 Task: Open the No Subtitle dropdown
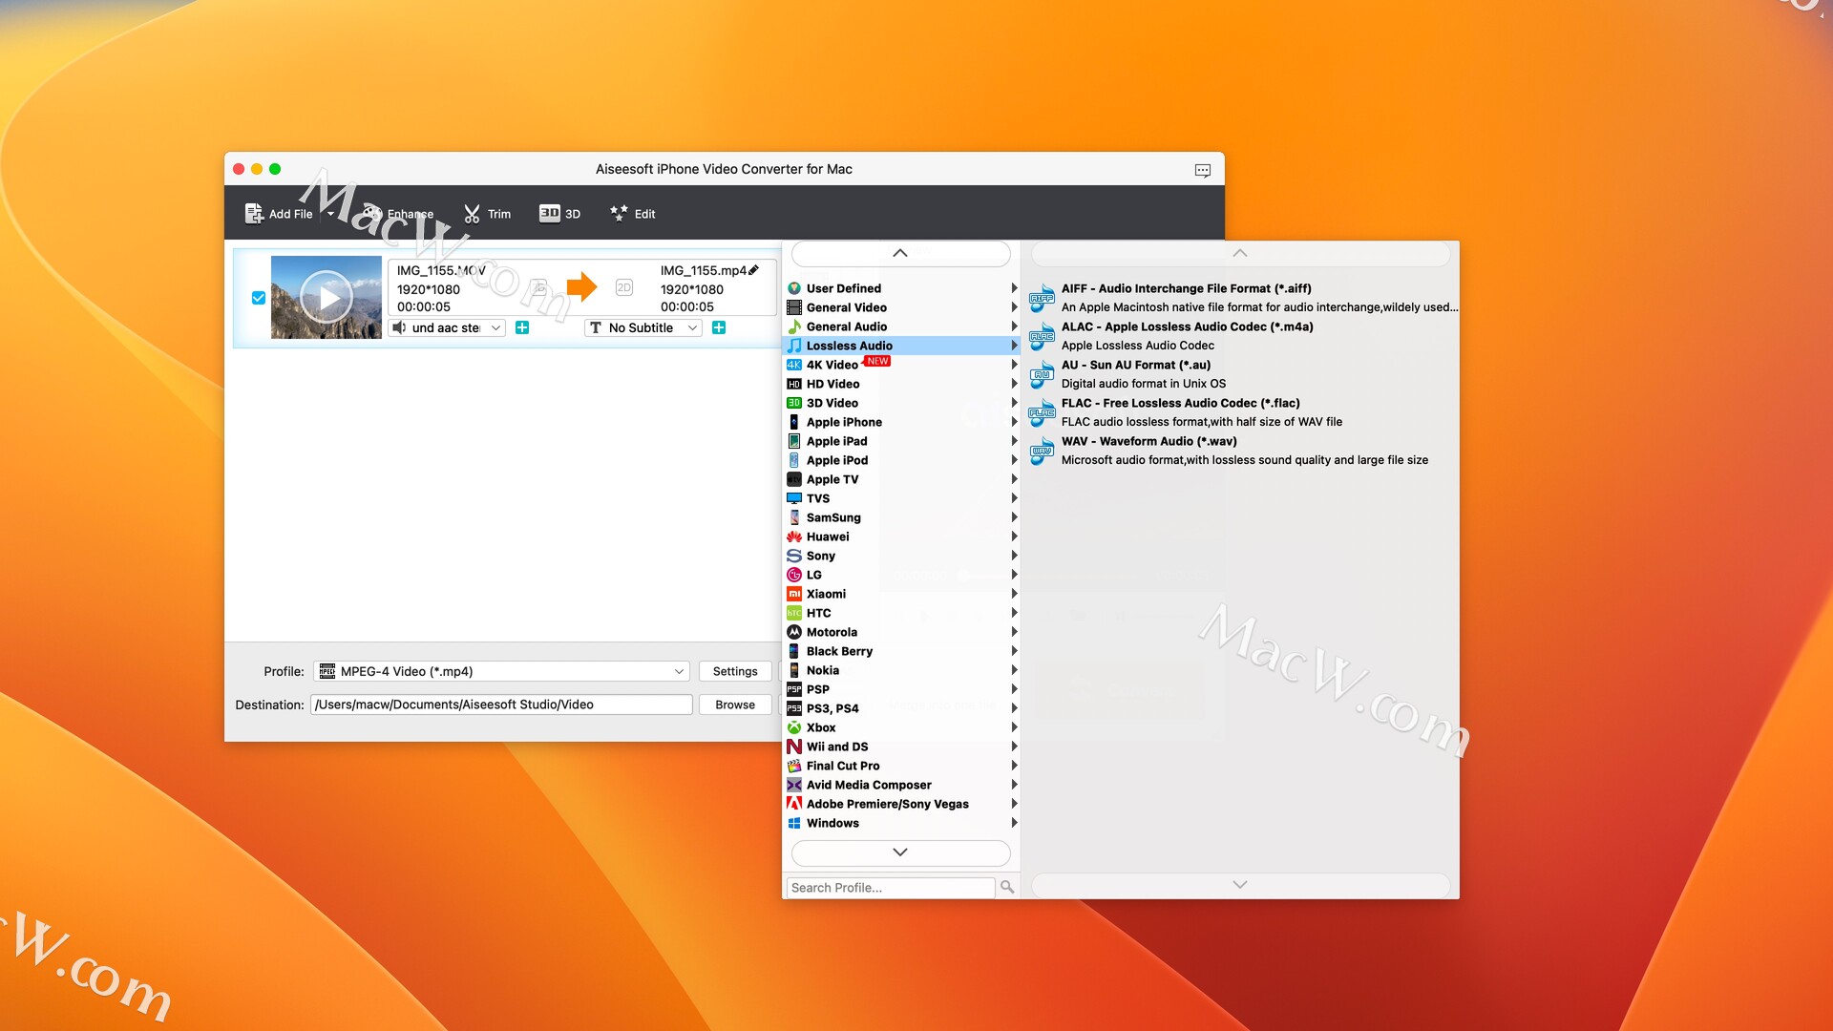tap(643, 327)
